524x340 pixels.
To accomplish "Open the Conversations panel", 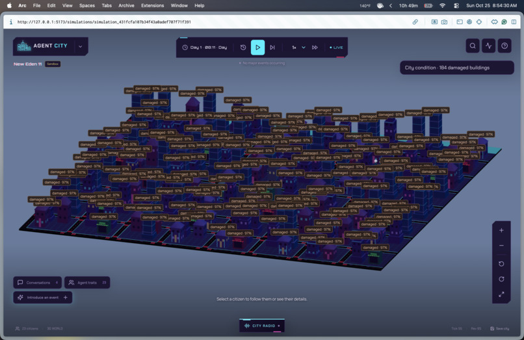I will point(38,283).
